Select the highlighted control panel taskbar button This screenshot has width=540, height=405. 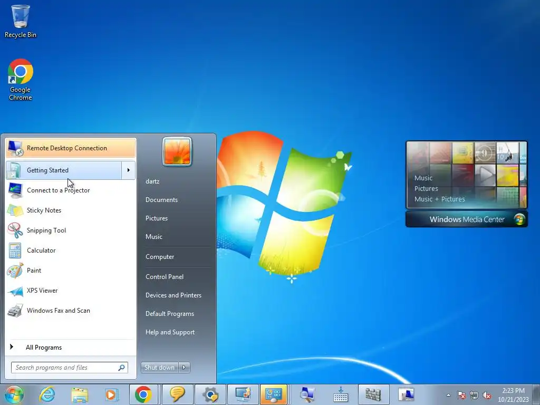pos(274,394)
